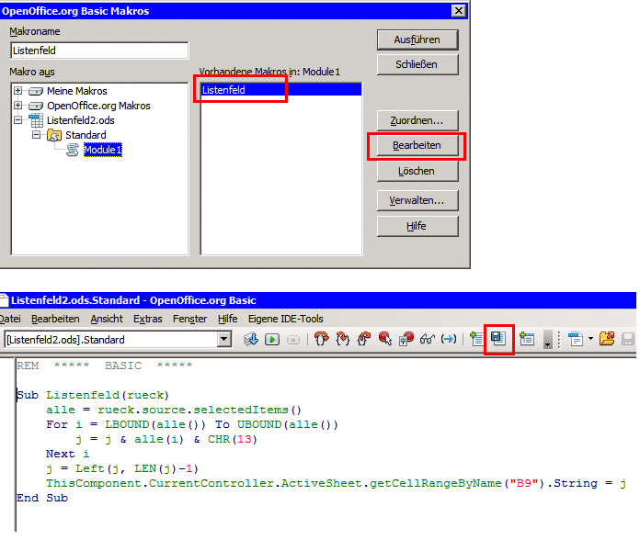Click Insert BASIC Source icon

click(476, 339)
